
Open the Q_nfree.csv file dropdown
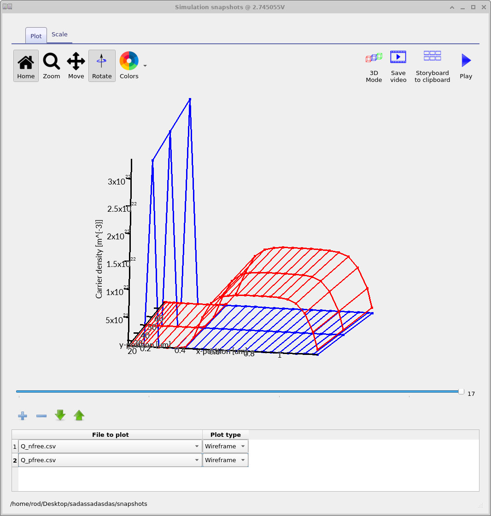pyautogui.click(x=197, y=446)
